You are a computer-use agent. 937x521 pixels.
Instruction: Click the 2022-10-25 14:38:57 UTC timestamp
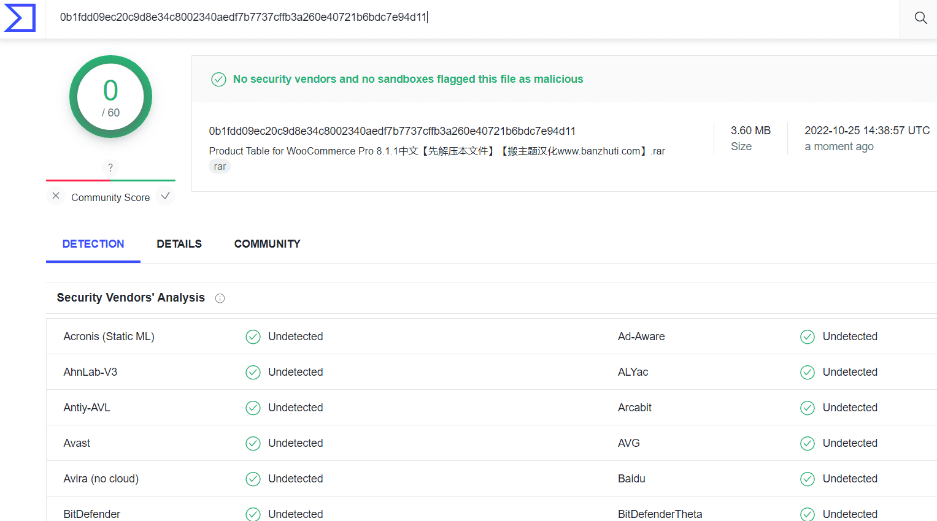tap(867, 131)
